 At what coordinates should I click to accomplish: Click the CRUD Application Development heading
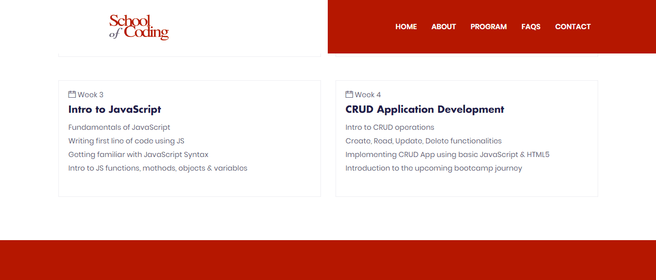click(x=425, y=109)
